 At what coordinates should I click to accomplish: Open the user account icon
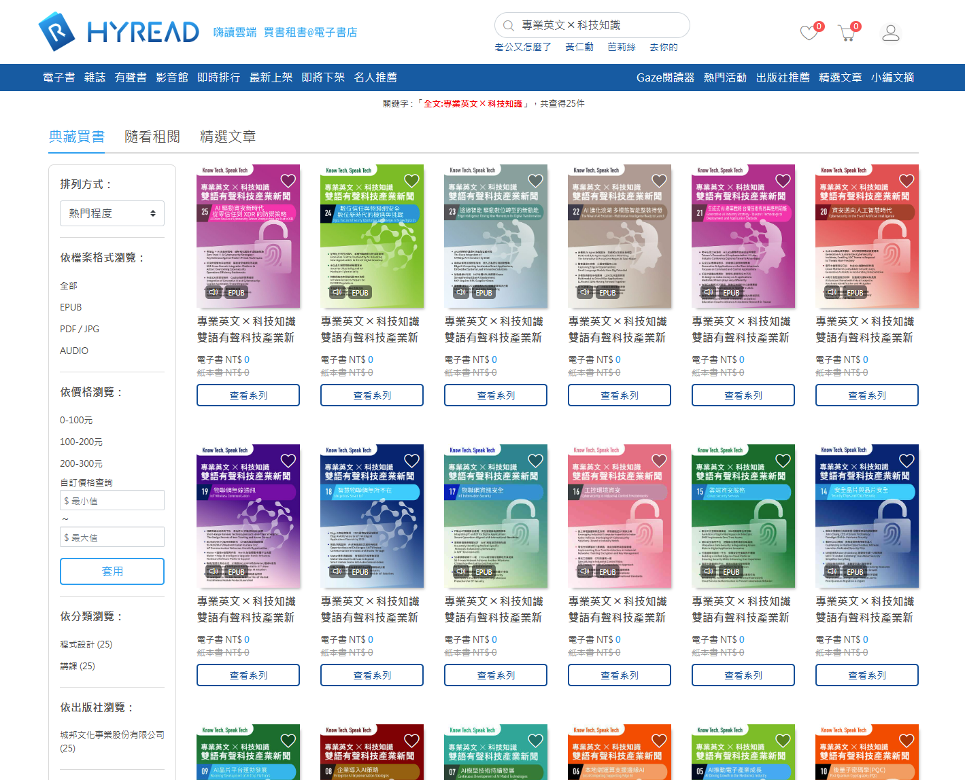891,33
